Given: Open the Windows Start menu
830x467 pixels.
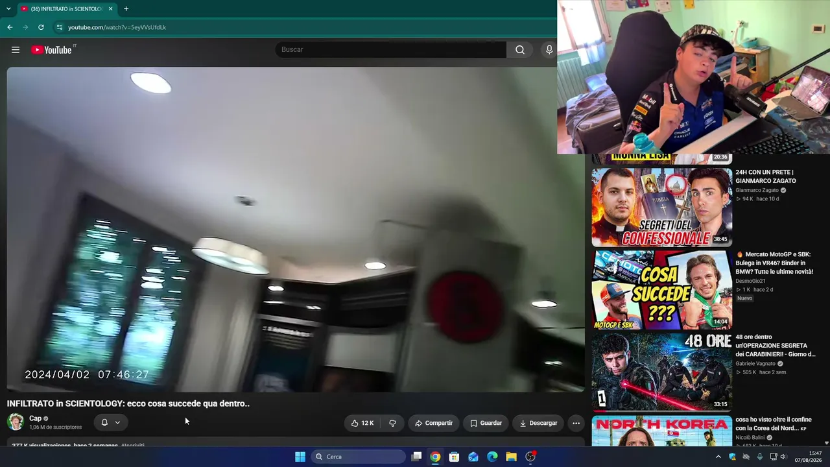Looking at the screenshot, I should click(300, 457).
